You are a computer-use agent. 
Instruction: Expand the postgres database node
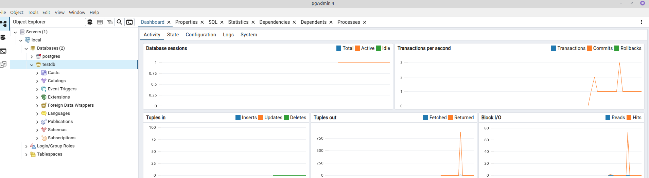[32, 57]
